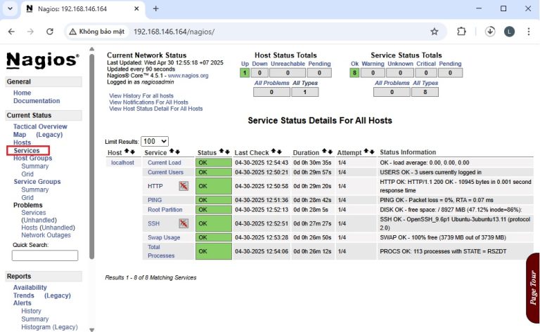Bookmark this page with the star icon
Image resolution: width=540 pixels, height=332 pixels.
coord(435,32)
